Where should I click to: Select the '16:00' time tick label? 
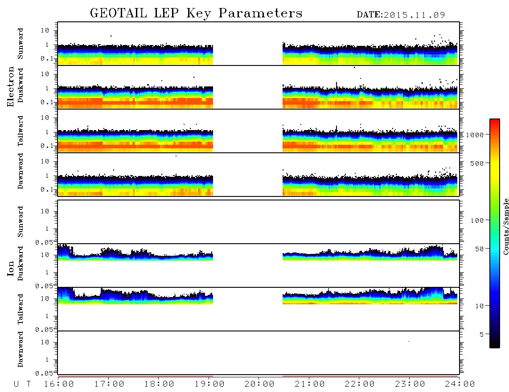coord(59,384)
